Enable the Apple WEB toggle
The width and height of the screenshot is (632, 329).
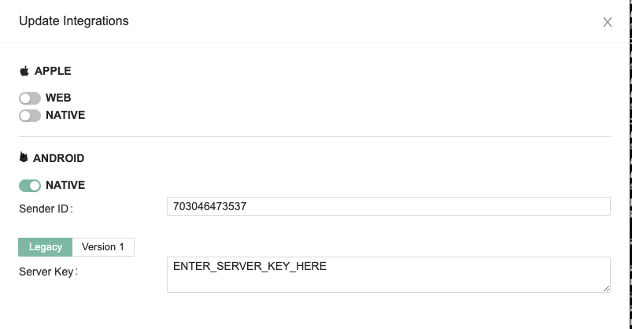pyautogui.click(x=30, y=98)
